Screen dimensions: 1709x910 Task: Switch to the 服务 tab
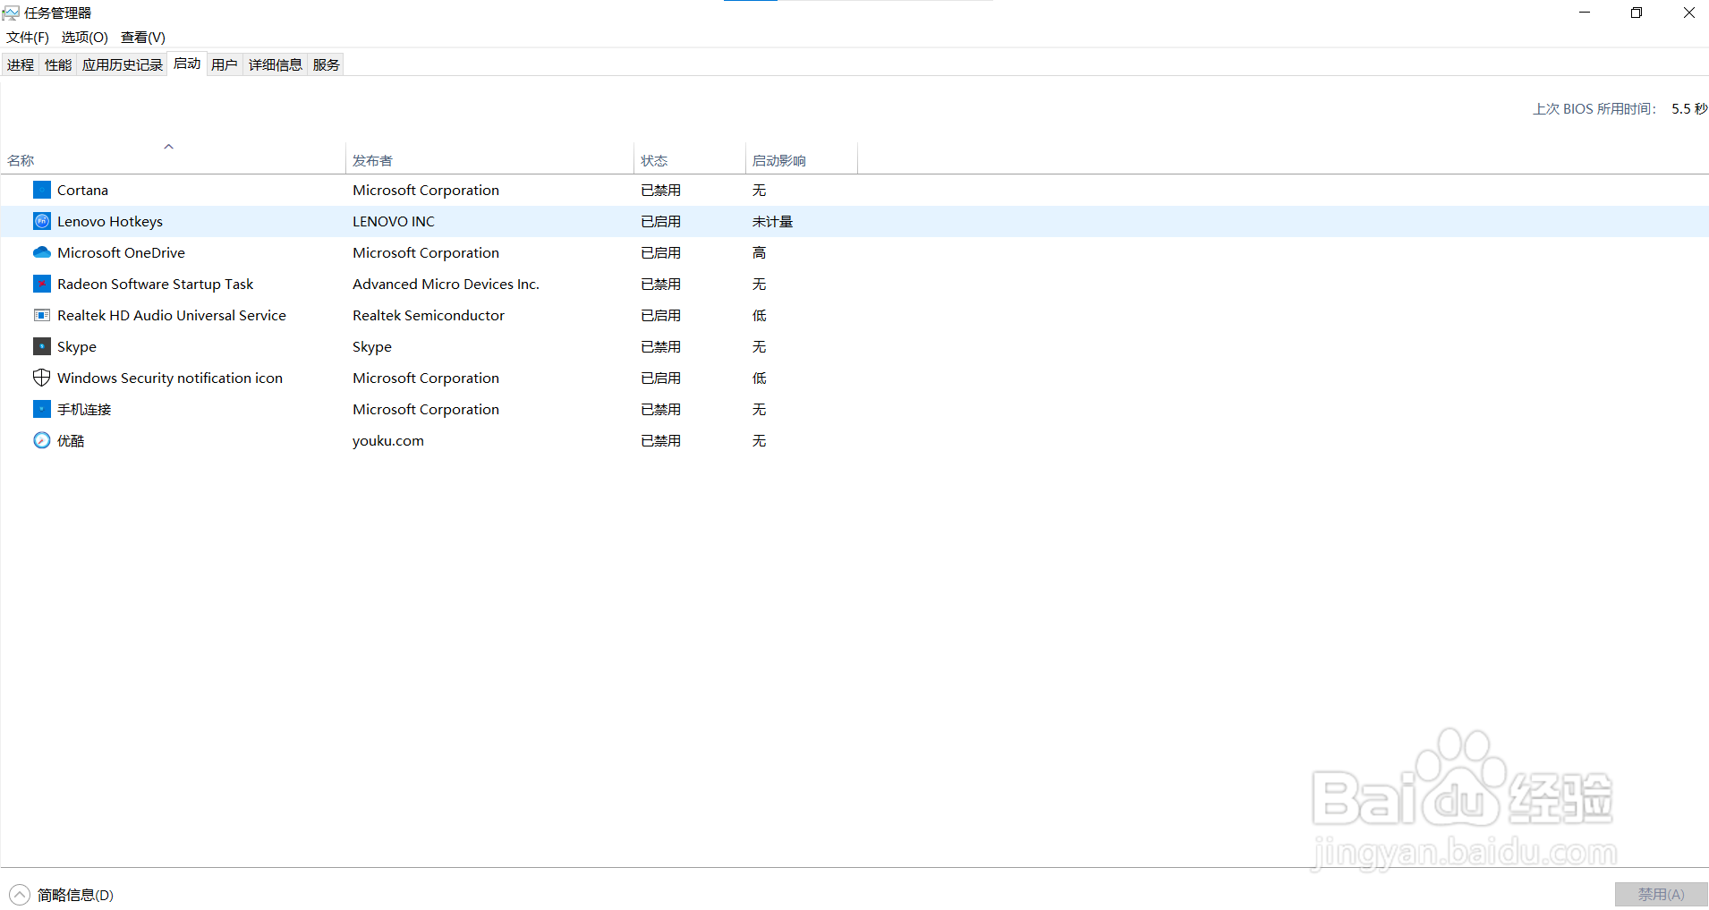click(x=327, y=64)
